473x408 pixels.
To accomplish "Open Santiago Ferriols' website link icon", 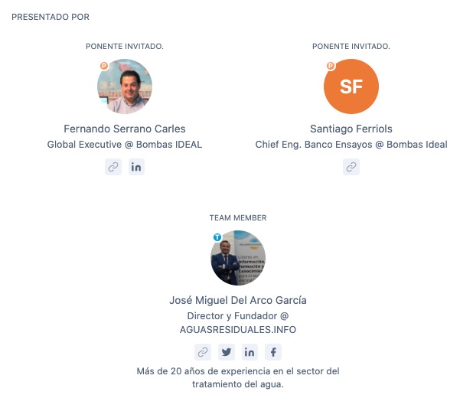I will click(351, 167).
